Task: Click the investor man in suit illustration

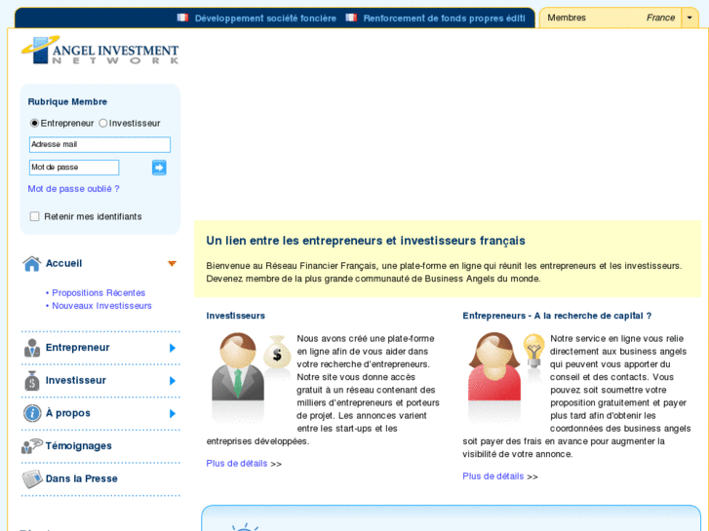Action: coord(238,367)
